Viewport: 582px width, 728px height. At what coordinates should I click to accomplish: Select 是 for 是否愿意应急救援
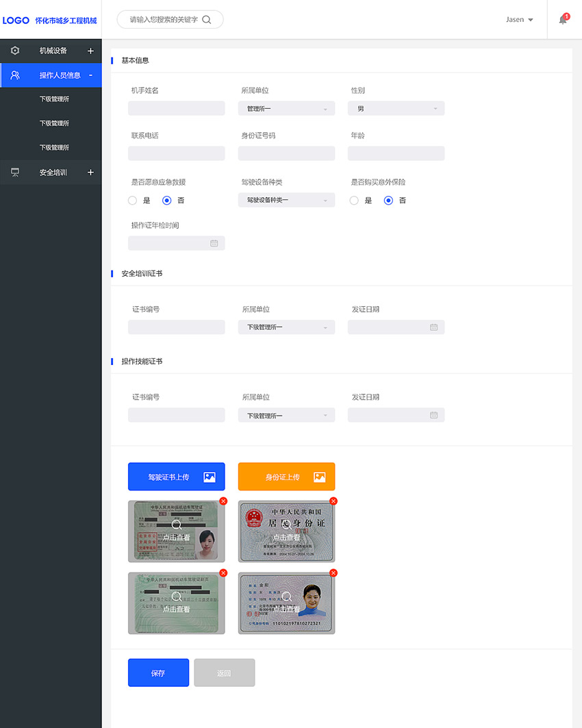point(133,201)
